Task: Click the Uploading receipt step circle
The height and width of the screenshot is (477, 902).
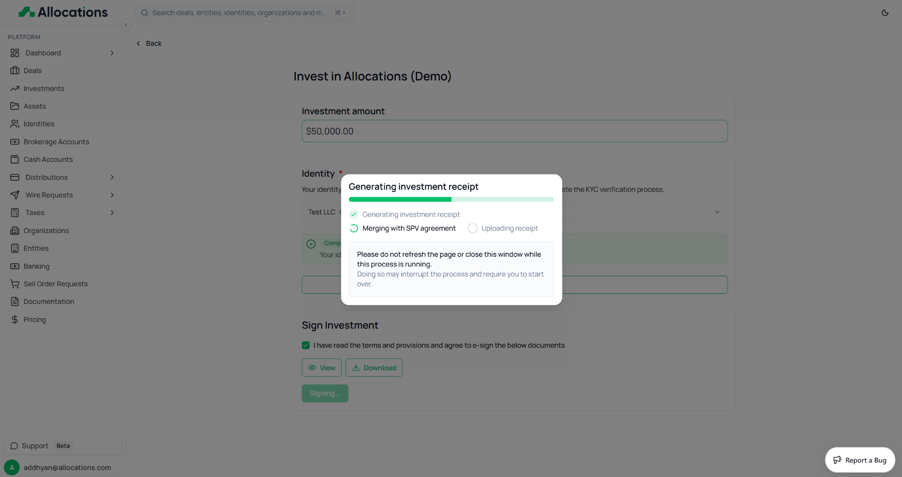Action: click(472, 228)
